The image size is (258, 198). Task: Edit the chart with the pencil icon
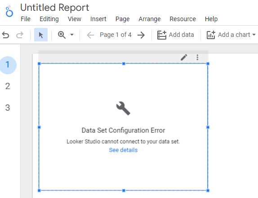tap(184, 57)
